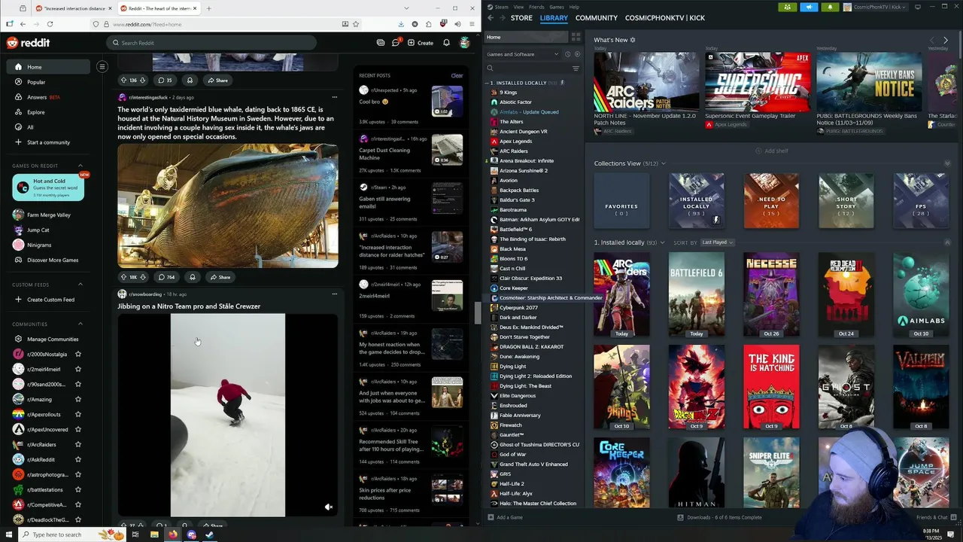Open Reddit notifications bell

coord(446,43)
